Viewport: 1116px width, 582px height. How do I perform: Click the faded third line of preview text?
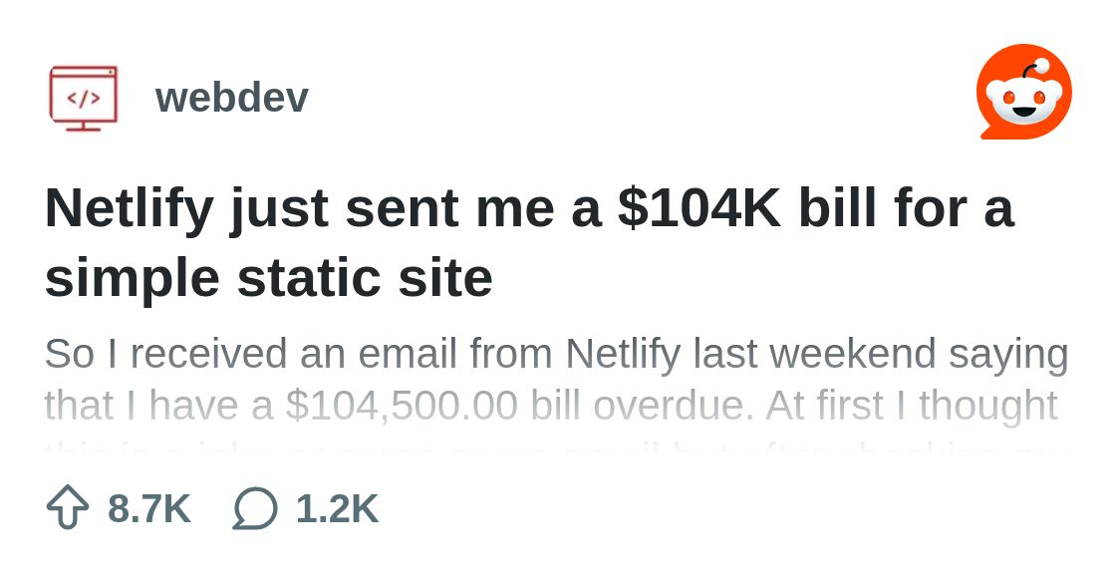point(556,444)
